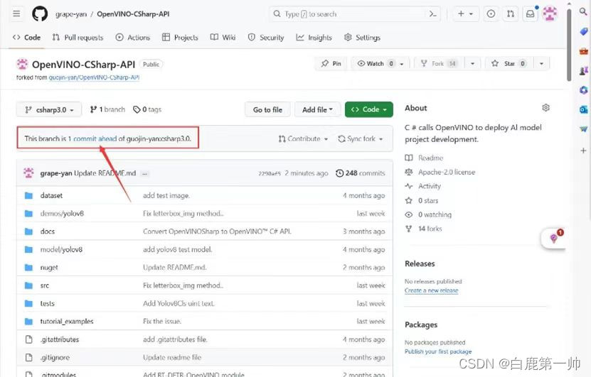View the 0 tags link
This screenshot has height=377, width=591.
[x=147, y=109]
